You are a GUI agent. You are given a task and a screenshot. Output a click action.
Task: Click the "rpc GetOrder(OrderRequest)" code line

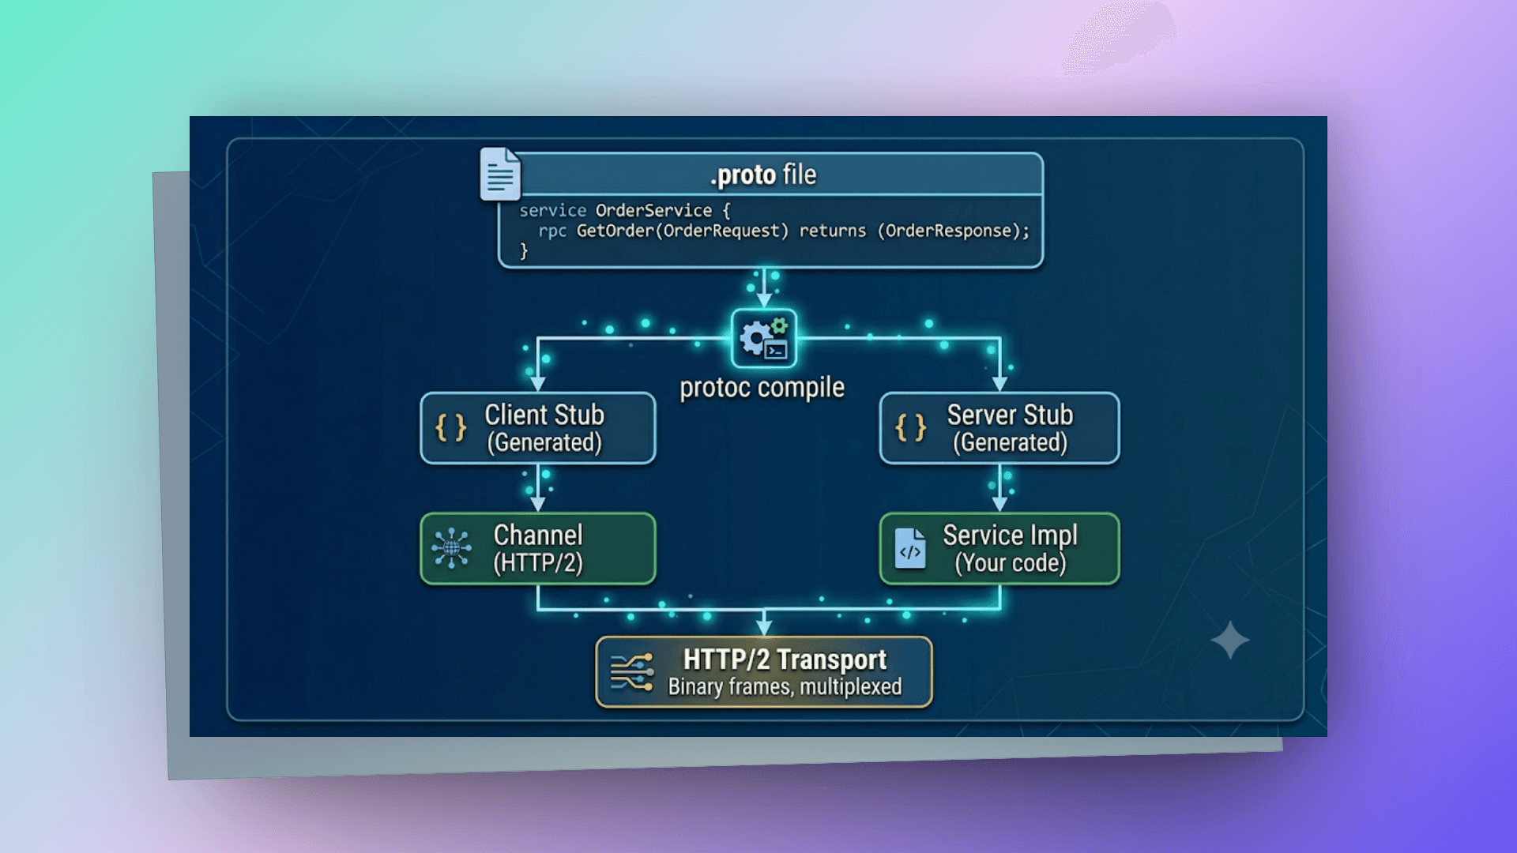point(664,231)
